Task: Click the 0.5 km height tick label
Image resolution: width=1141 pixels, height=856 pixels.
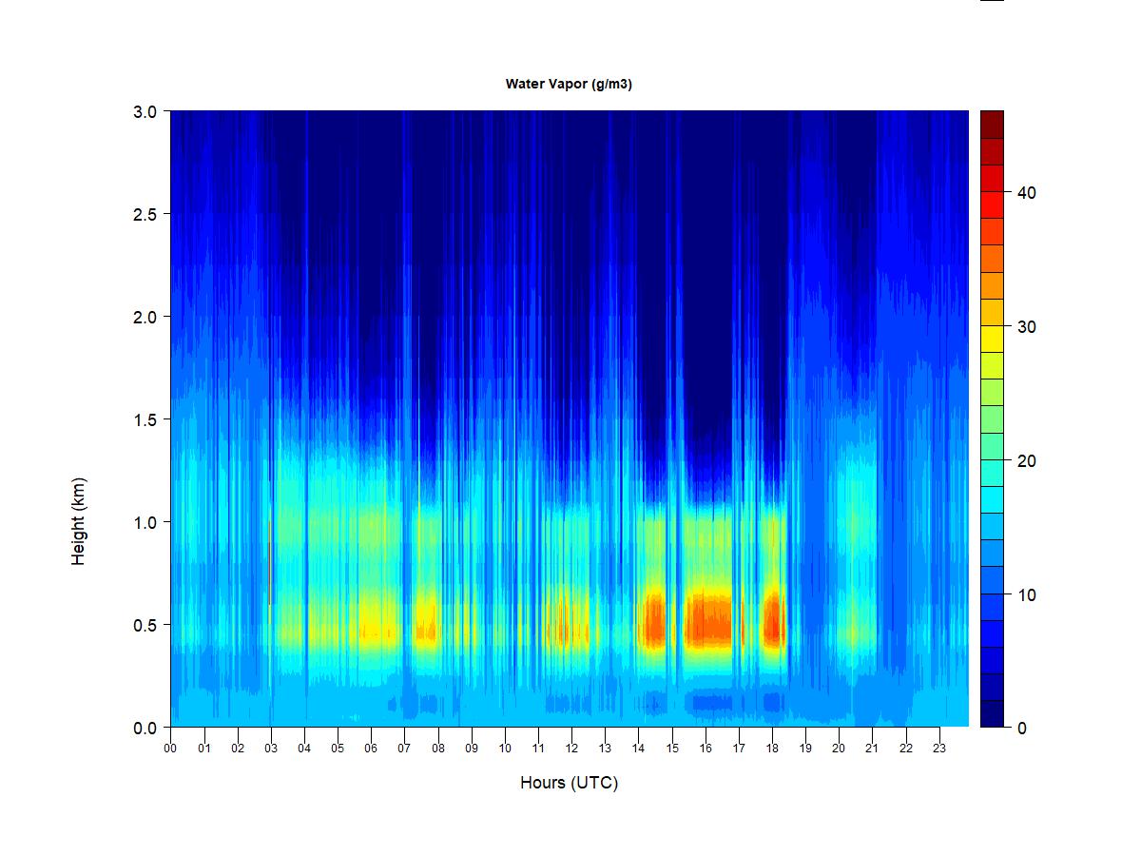Action: pyautogui.click(x=145, y=625)
